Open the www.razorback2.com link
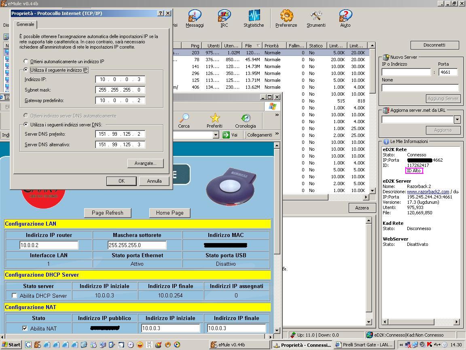The height and width of the screenshot is (350, 466). click(x=428, y=192)
